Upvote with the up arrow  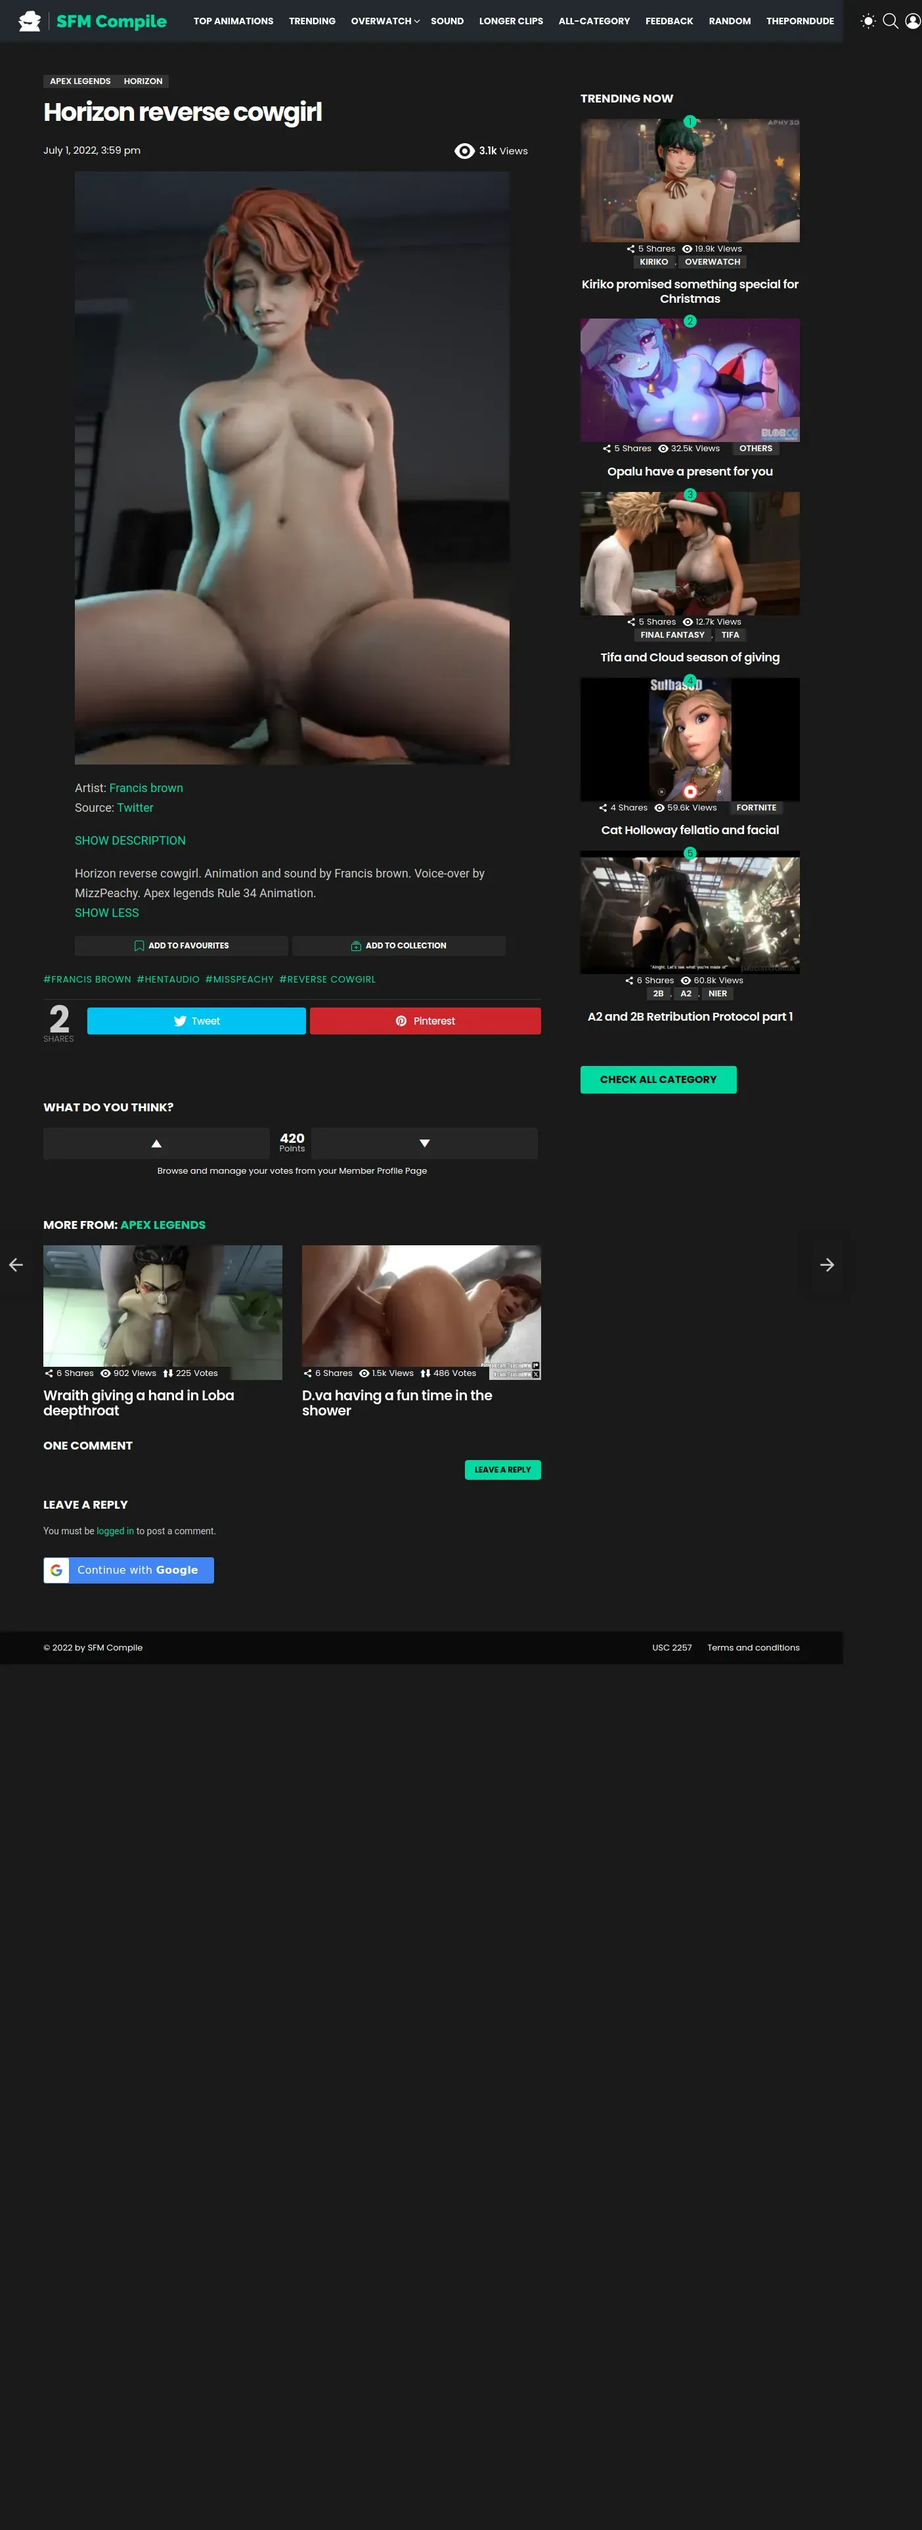(x=156, y=1143)
